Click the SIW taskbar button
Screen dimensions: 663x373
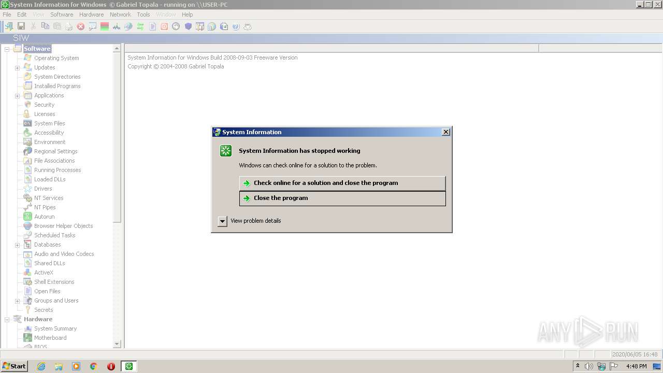129,366
